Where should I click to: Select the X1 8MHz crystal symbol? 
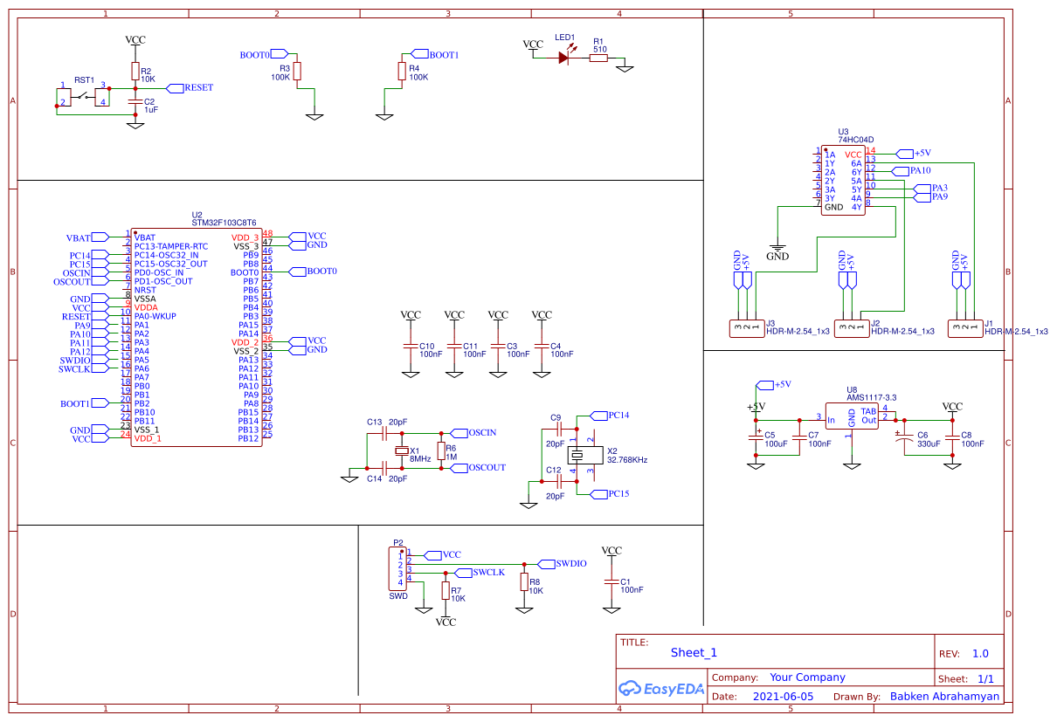coord(402,451)
